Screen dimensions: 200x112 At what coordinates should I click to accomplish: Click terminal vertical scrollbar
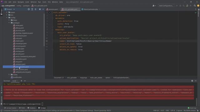tap(197, 102)
